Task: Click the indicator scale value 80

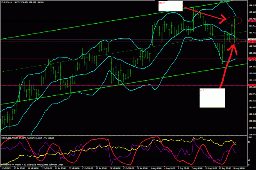Action: coord(249,142)
